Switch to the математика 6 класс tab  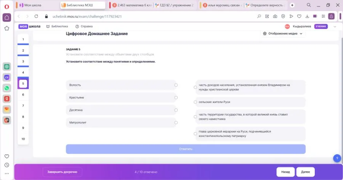(x=132, y=5)
